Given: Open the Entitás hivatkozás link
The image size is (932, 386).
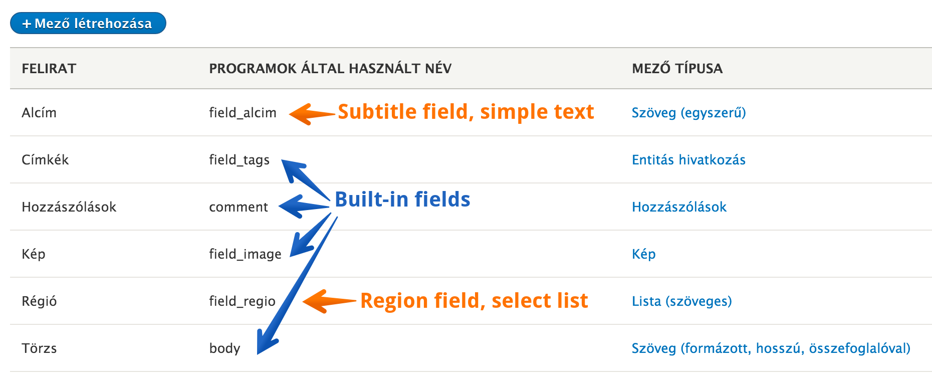Looking at the screenshot, I should click(688, 160).
